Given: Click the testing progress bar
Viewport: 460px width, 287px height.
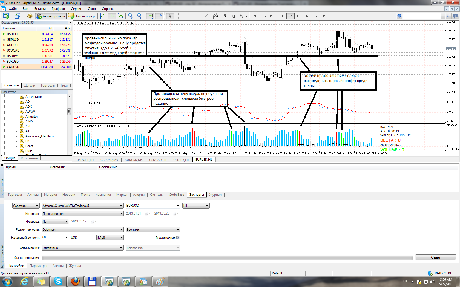Looking at the screenshot, I should point(227,258).
